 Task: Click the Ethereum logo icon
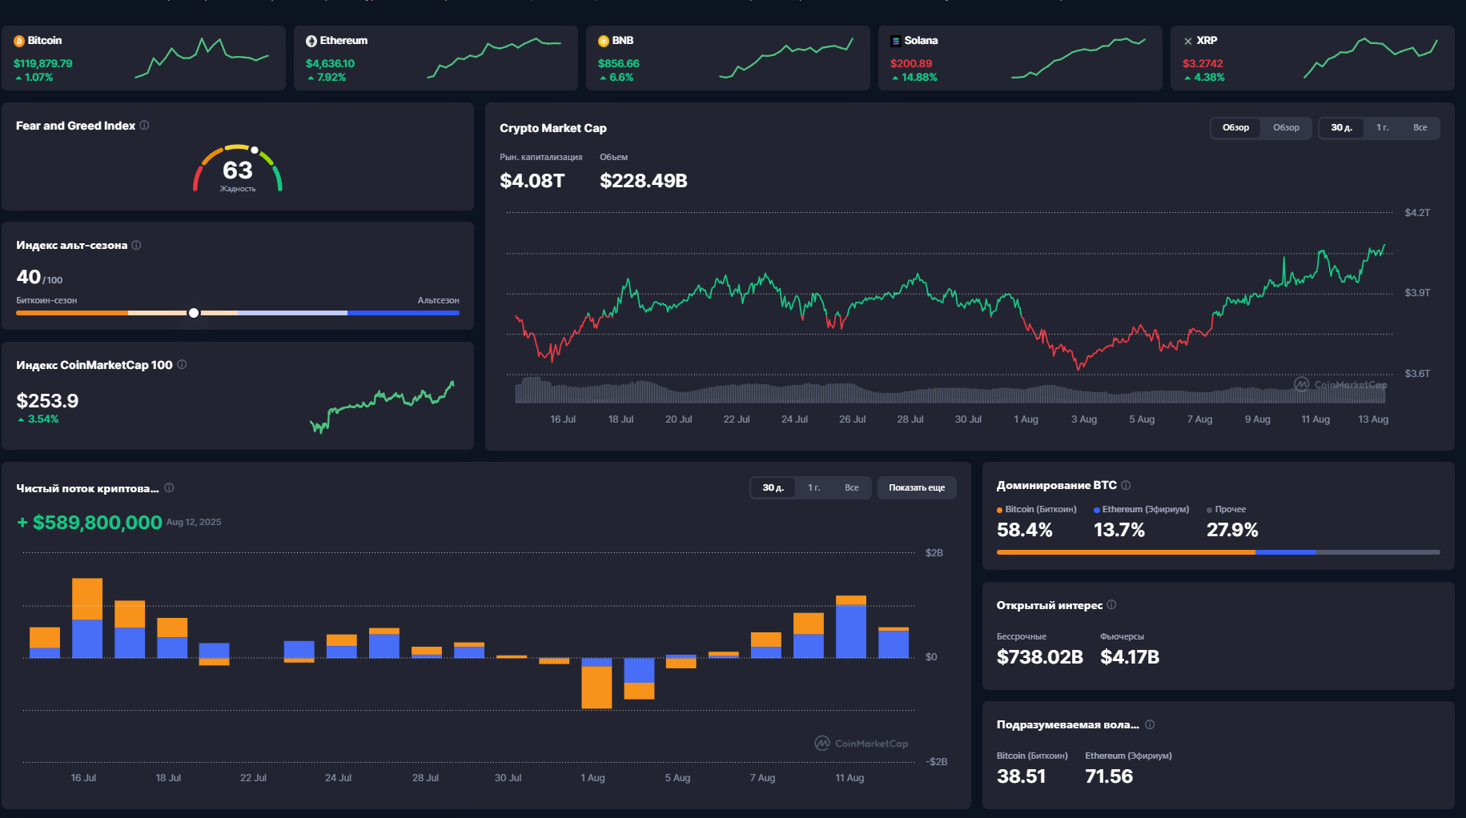(x=311, y=41)
